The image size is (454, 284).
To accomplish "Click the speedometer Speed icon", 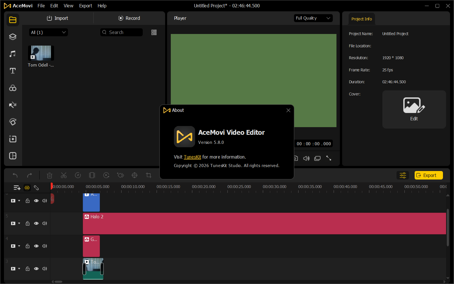I will (x=78, y=176).
